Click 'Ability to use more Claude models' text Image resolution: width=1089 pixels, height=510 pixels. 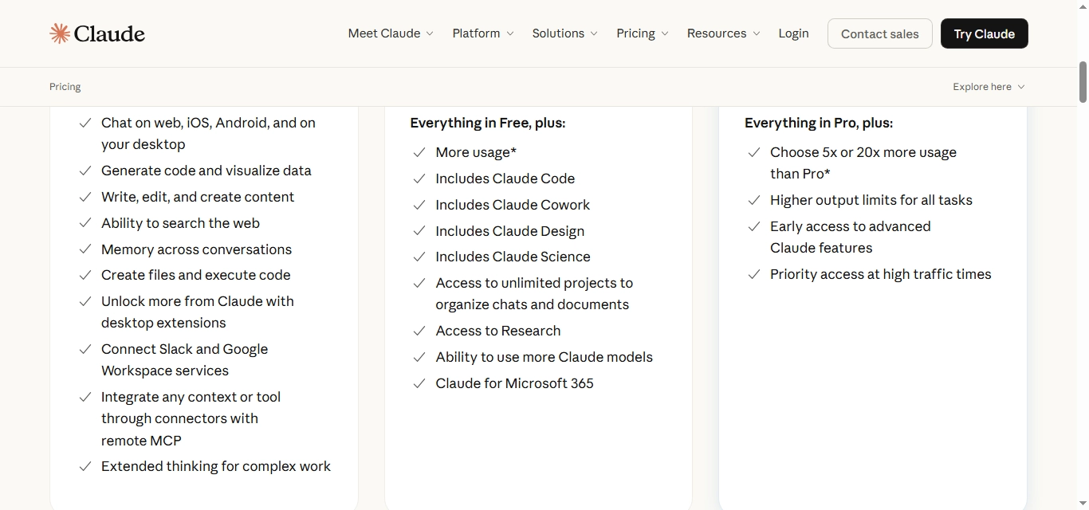click(544, 357)
